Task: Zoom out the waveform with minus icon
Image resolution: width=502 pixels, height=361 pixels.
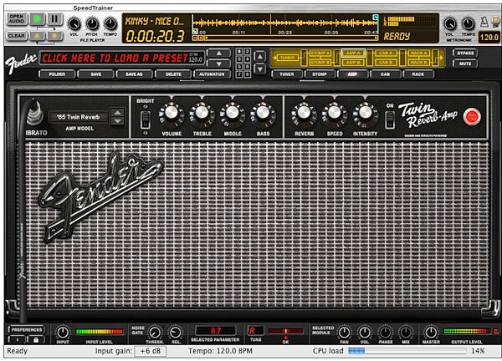Action: pyautogui.click(x=195, y=38)
